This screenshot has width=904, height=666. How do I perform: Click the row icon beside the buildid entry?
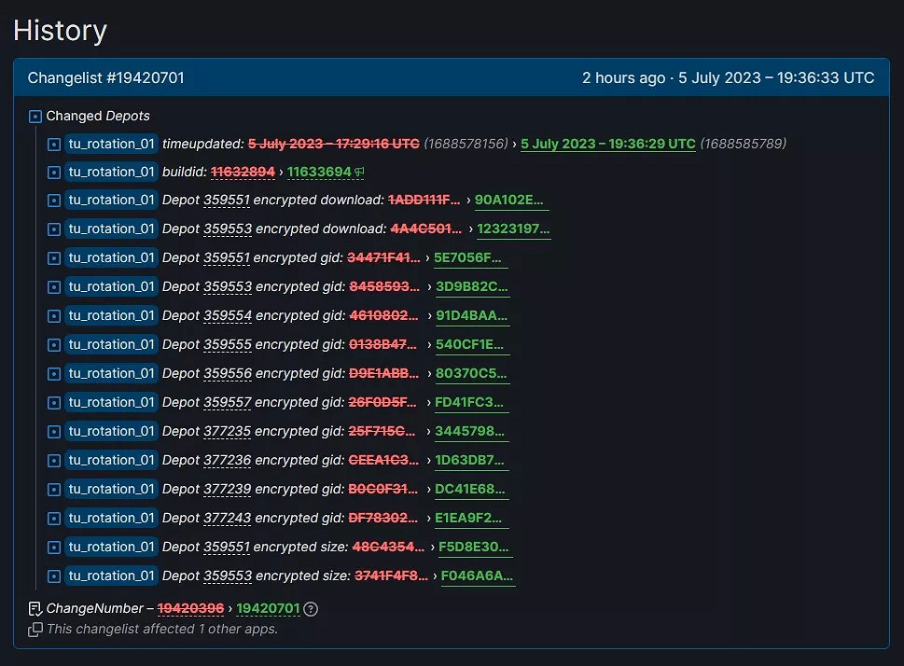(54, 173)
